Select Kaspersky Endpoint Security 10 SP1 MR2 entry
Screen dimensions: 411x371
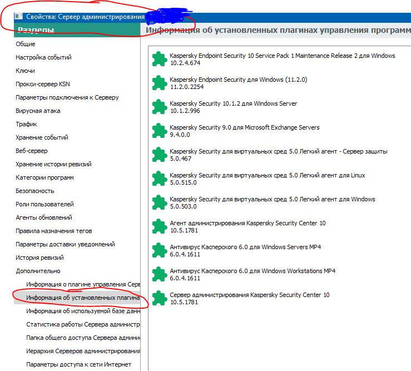[x=283, y=56]
